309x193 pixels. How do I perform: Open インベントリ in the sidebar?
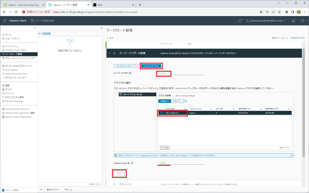tap(11, 46)
